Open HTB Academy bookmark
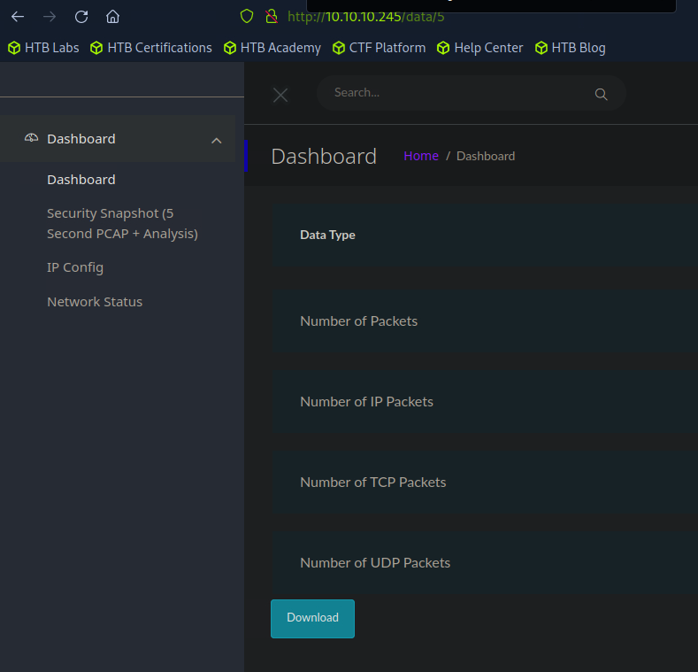Image resolution: width=698 pixels, height=672 pixels. (272, 48)
